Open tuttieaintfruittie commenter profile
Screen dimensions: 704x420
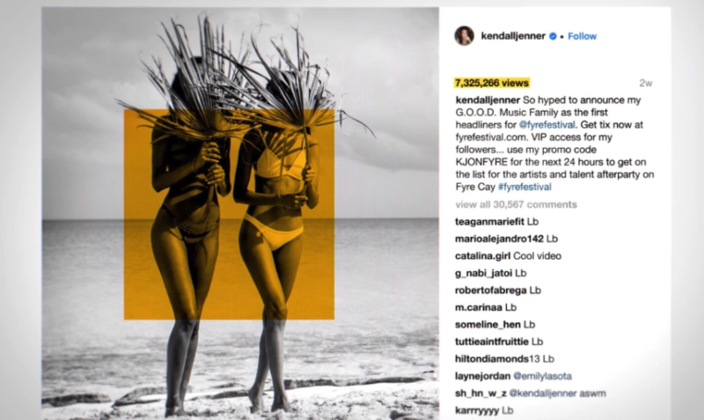(492, 342)
